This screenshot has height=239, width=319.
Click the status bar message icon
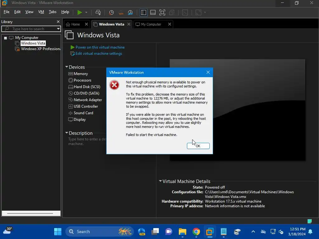[309, 221]
